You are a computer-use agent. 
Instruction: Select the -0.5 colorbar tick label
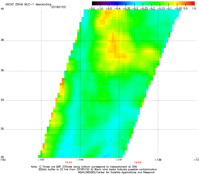(x=109, y=9)
